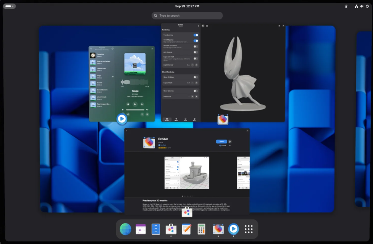Increase Points Size with plus button

[x=196, y=96]
